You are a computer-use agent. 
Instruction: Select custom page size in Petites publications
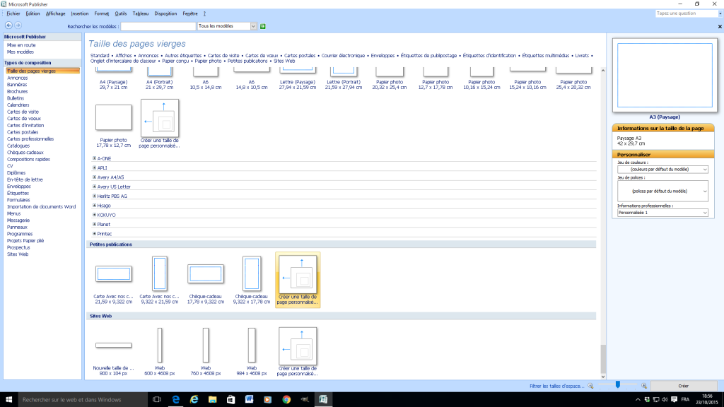(x=298, y=280)
